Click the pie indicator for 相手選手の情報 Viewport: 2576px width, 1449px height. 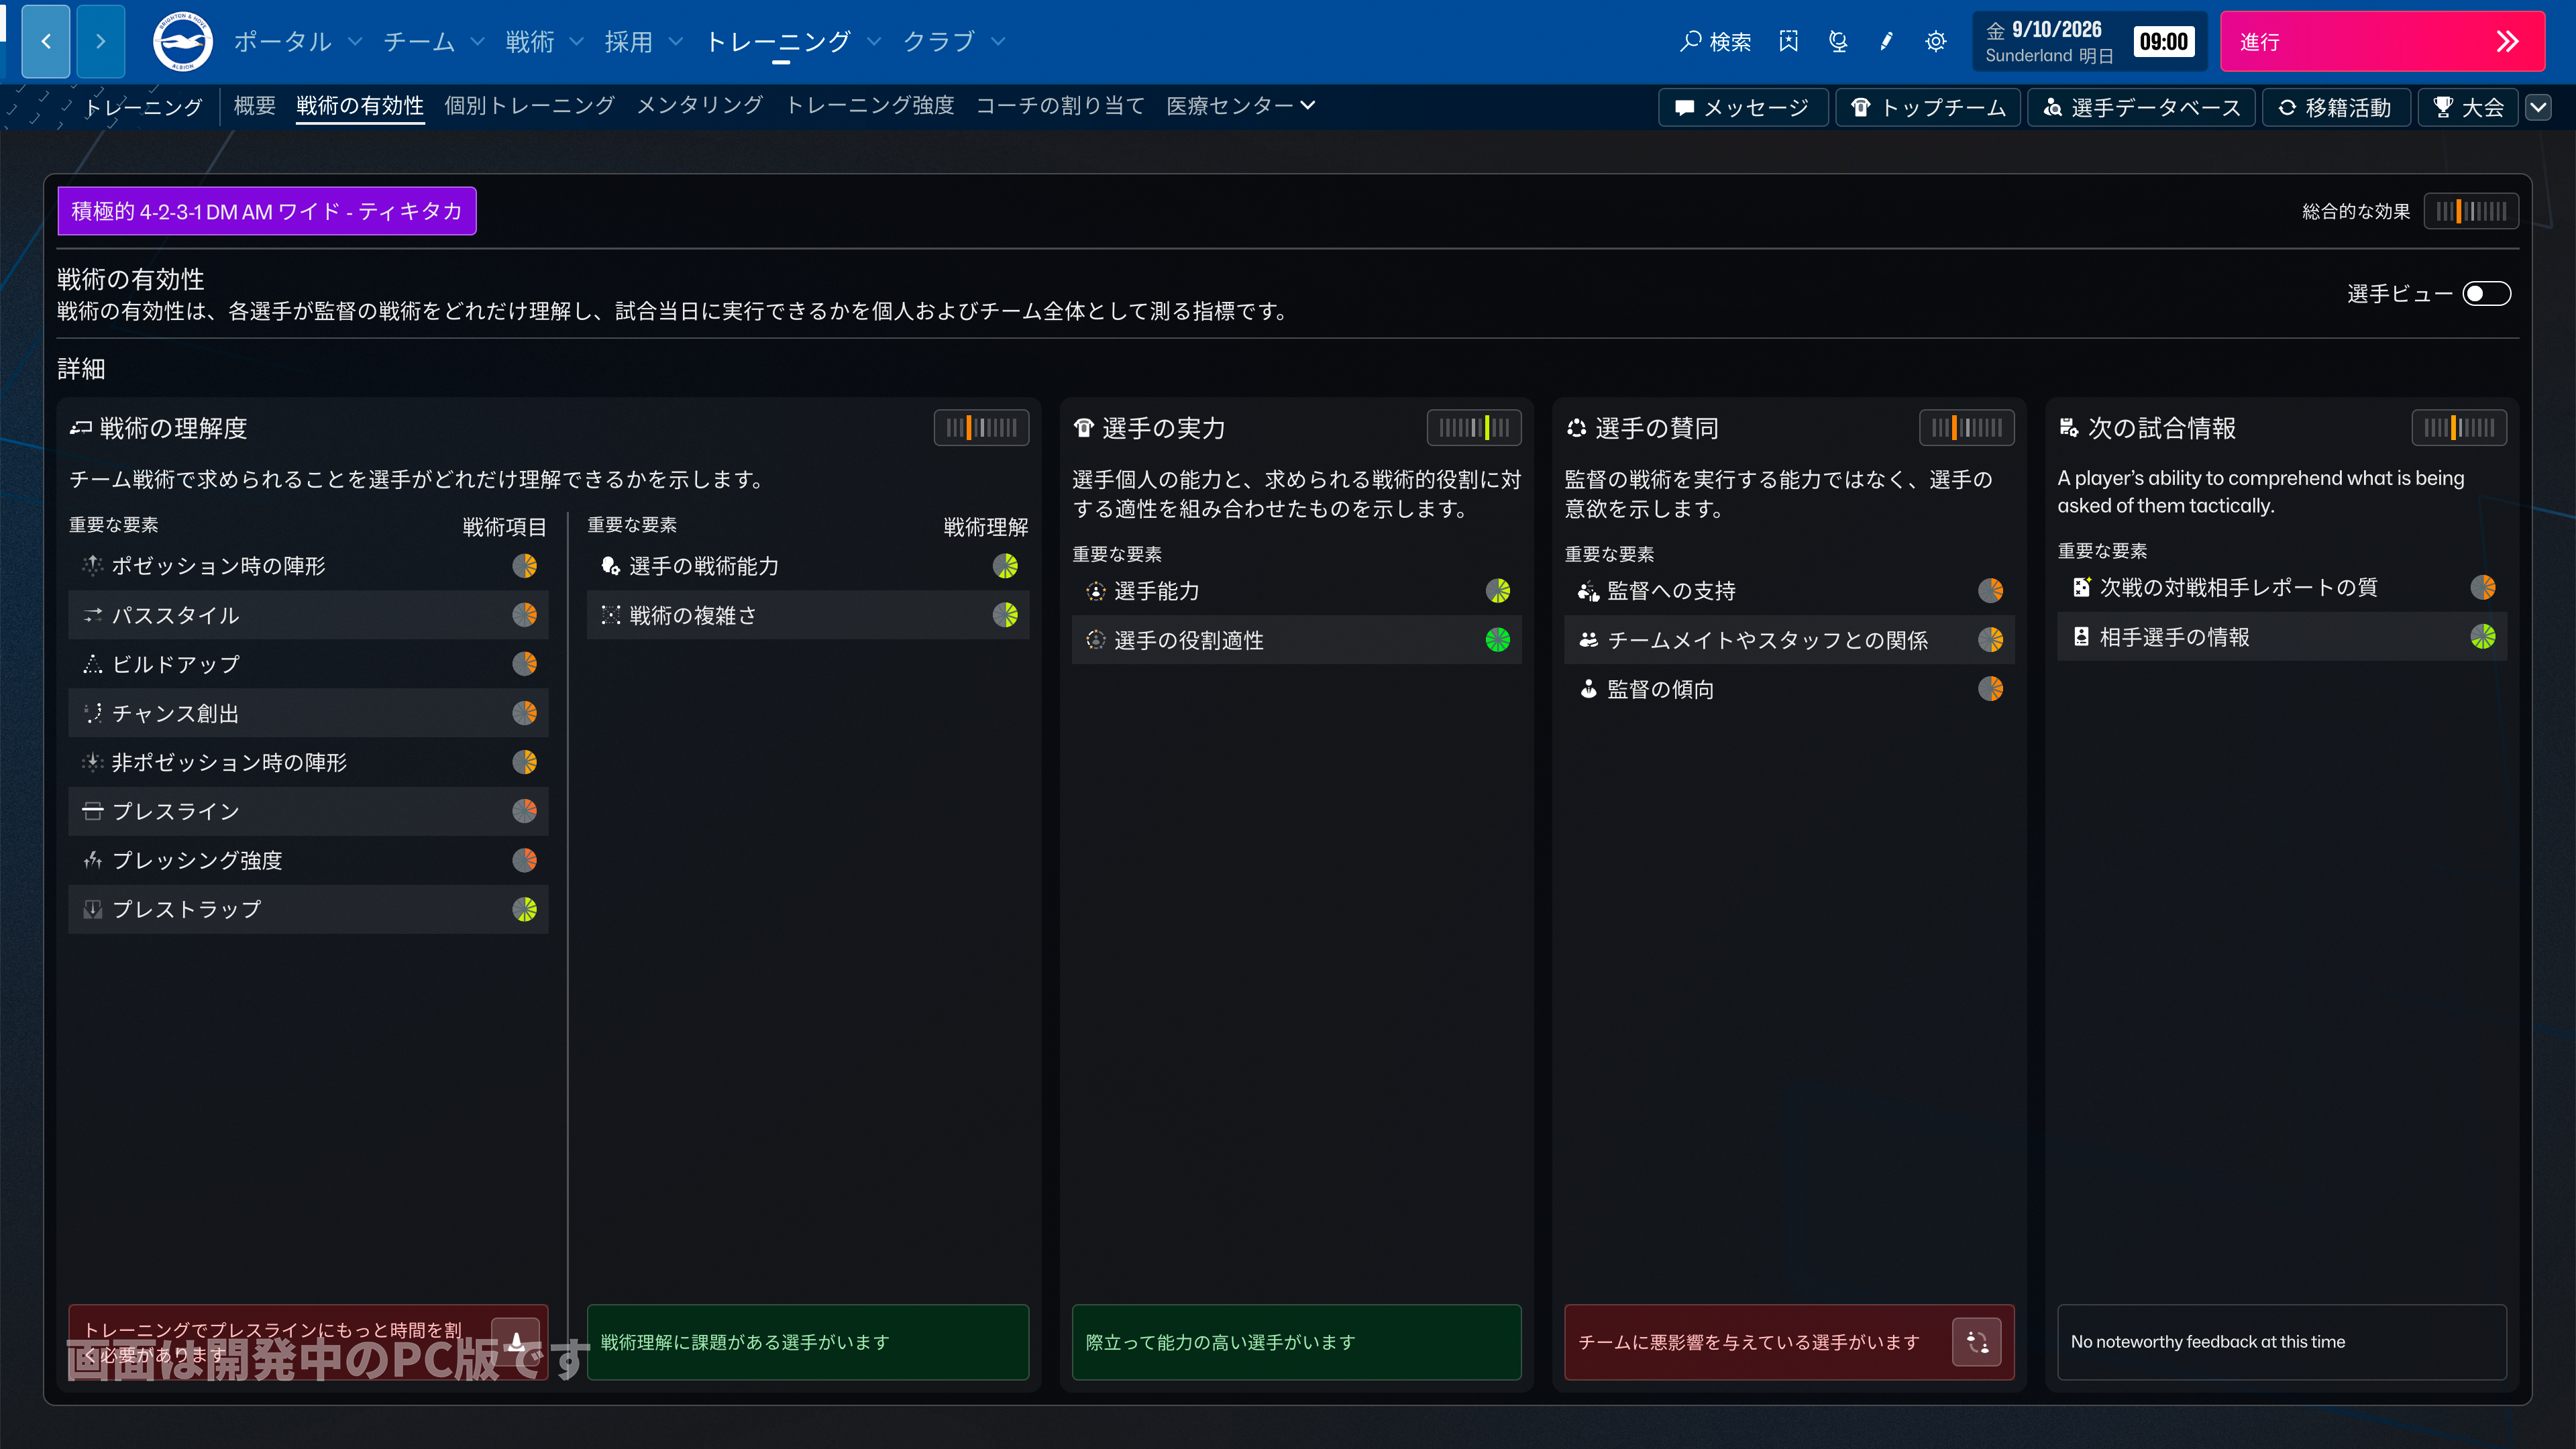pyautogui.click(x=2483, y=637)
